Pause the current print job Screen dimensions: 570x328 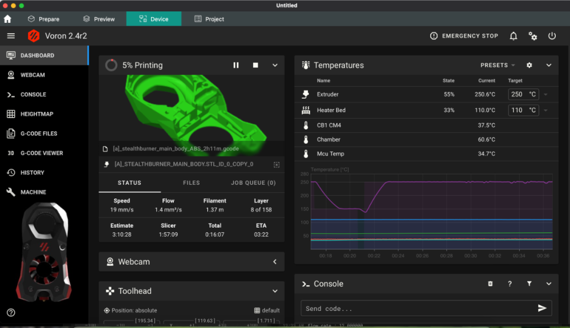pos(236,65)
